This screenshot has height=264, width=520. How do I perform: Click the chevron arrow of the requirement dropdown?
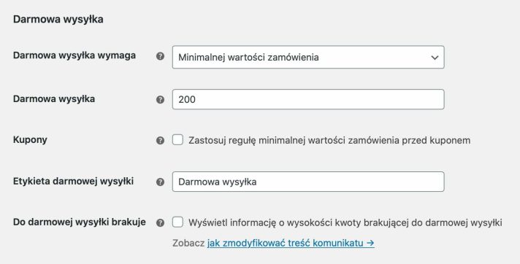point(435,58)
